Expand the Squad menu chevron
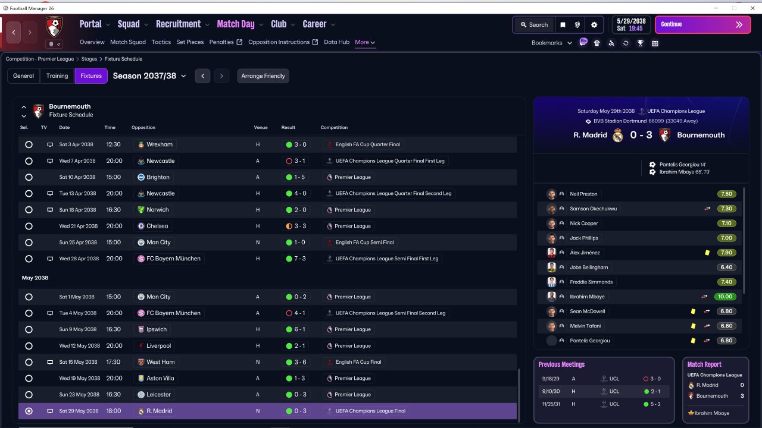Image resolution: width=762 pixels, height=428 pixels. 146,25
